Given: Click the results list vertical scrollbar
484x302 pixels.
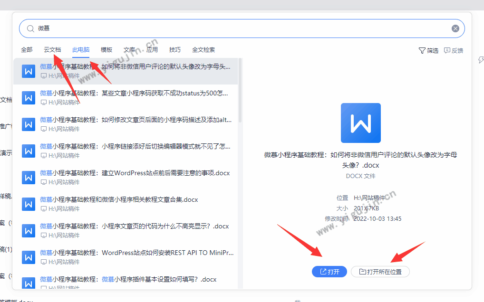Looking at the screenshot, I should point(240,90).
